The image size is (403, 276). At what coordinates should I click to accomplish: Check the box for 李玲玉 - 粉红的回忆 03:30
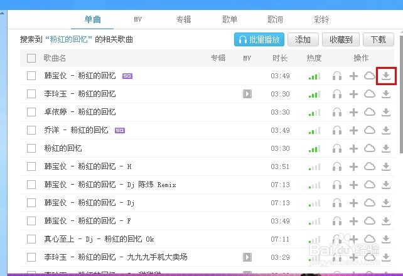[x=31, y=94]
